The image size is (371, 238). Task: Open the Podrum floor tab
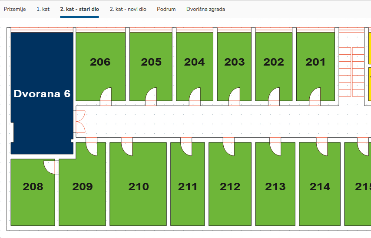tap(166, 9)
